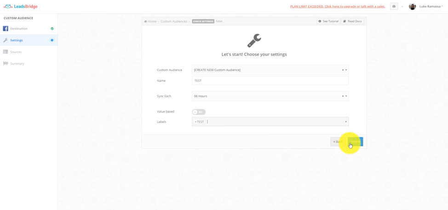The image size is (448, 210).
Task: Open Custom Audiences breadcrumb link
Action: (174, 21)
